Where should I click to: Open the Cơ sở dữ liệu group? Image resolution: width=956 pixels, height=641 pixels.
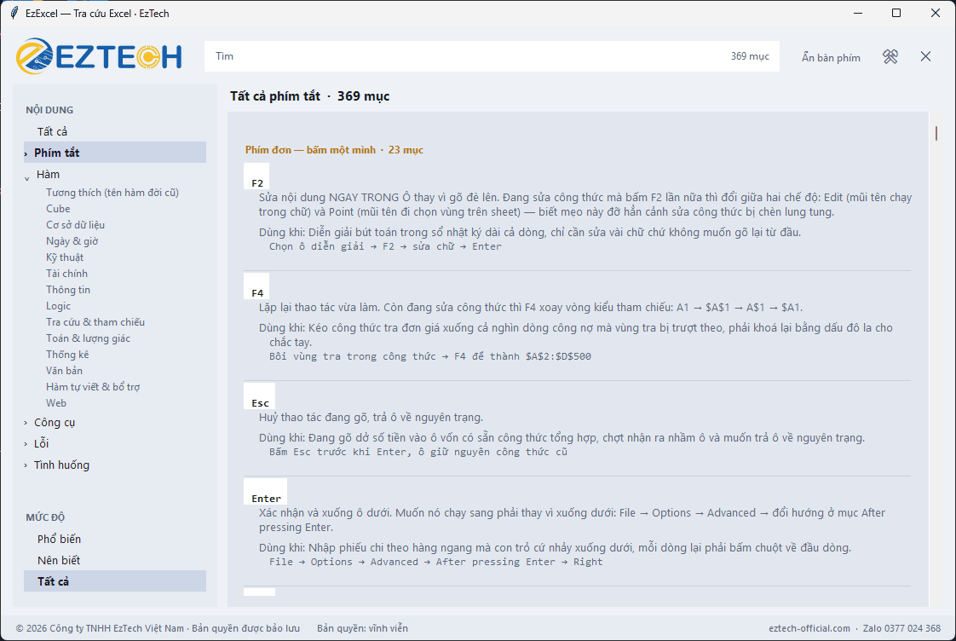[x=75, y=225]
